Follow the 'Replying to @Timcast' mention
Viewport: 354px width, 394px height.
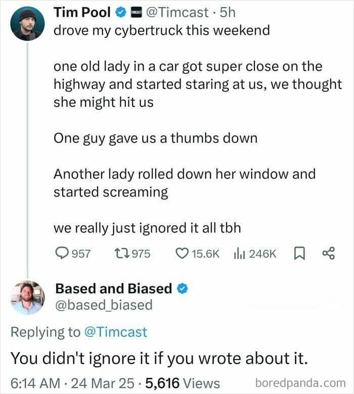tap(115, 332)
